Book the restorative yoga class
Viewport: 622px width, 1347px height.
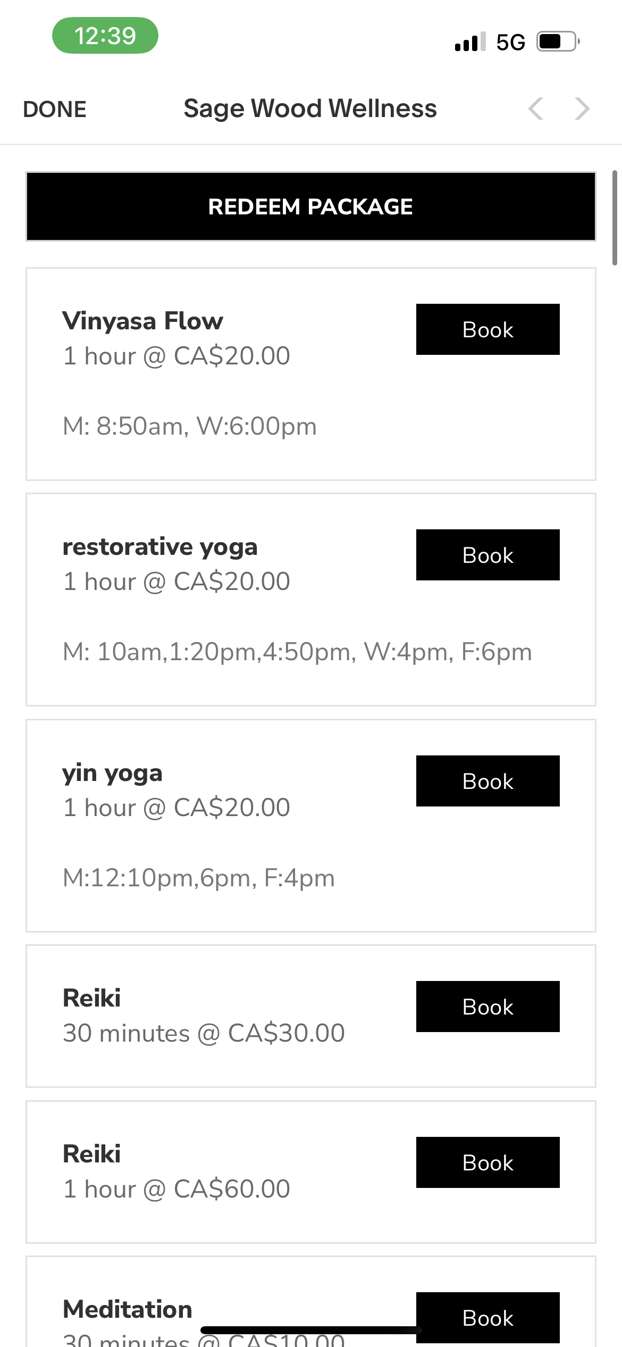[488, 555]
